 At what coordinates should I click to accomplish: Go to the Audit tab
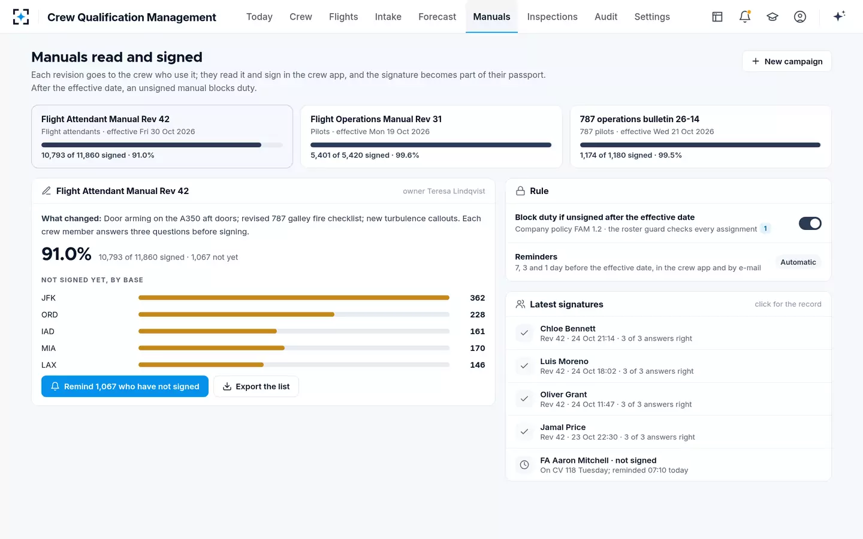[606, 17]
